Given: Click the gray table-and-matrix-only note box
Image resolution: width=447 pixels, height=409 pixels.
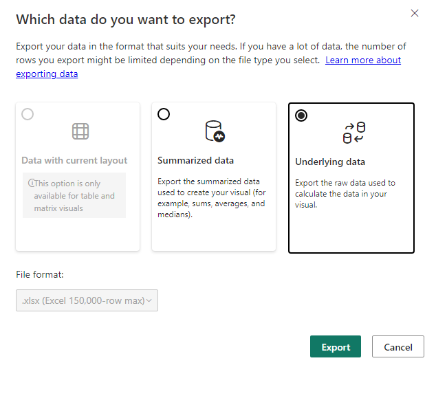Looking at the screenshot, I should pyautogui.click(x=74, y=196).
